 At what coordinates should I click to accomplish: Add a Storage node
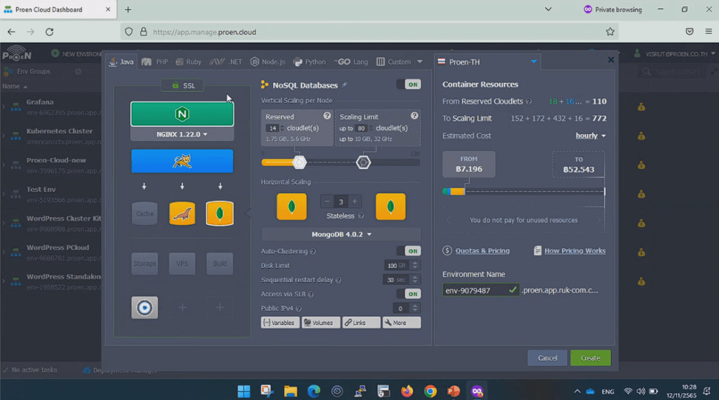145,263
